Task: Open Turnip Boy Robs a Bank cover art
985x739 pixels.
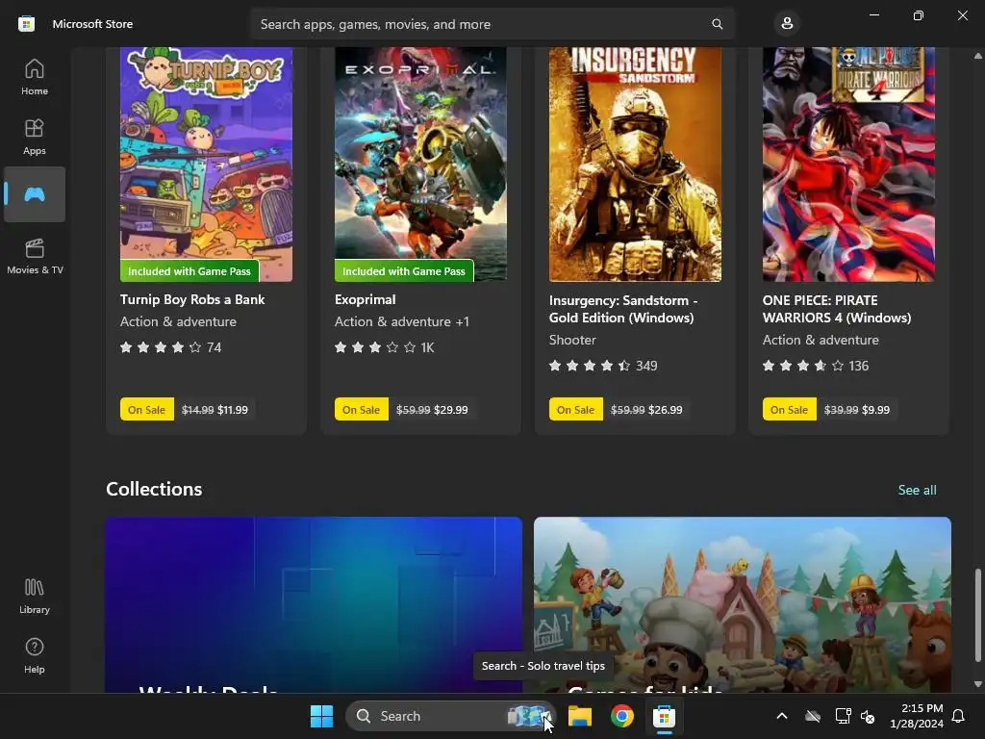Action: point(206,164)
